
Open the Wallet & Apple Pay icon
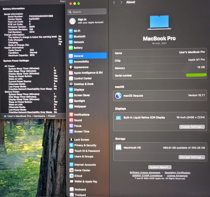(x=72, y=181)
